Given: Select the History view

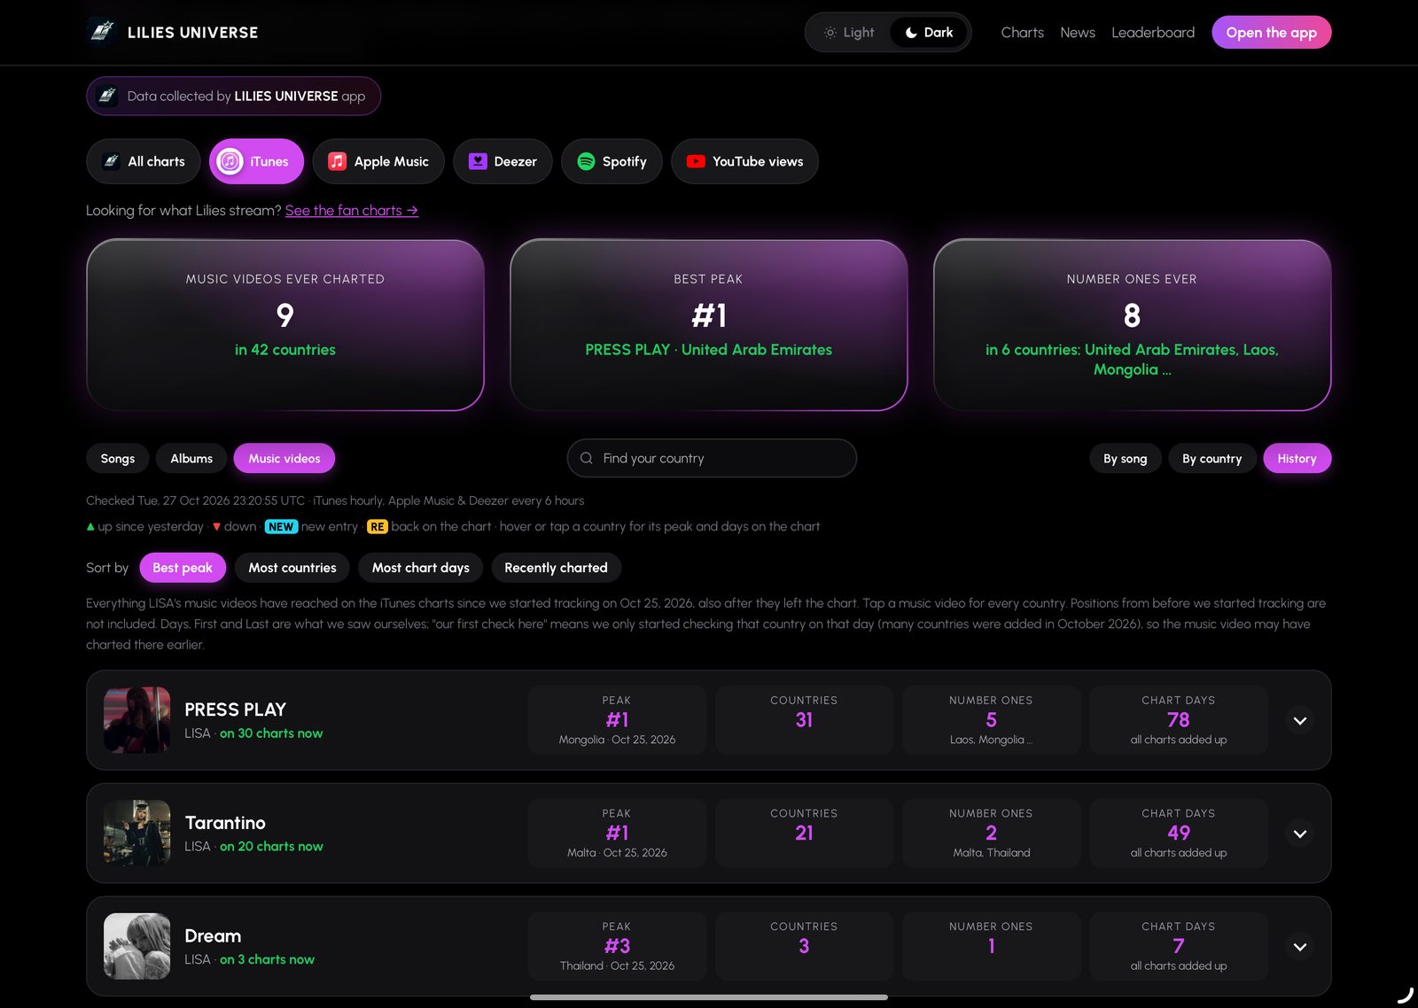Looking at the screenshot, I should [x=1297, y=458].
